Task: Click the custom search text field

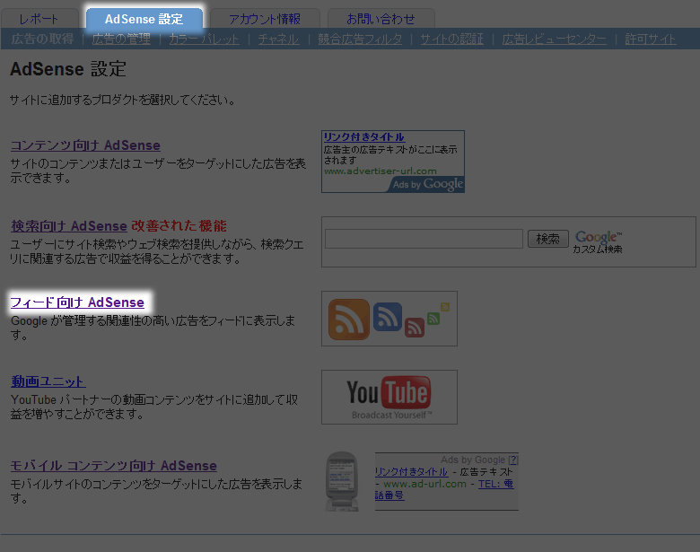Action: tap(424, 239)
